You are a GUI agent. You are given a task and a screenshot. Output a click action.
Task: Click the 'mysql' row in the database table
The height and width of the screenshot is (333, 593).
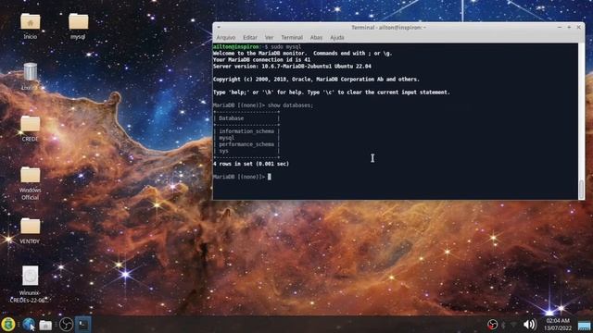[x=226, y=138]
